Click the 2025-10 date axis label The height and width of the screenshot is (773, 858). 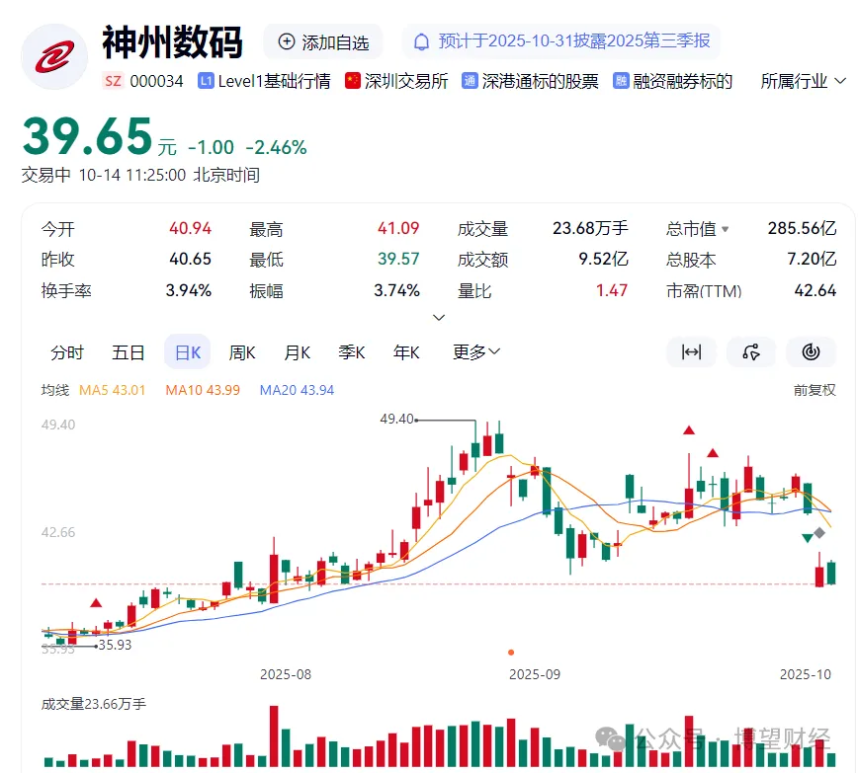click(x=806, y=674)
